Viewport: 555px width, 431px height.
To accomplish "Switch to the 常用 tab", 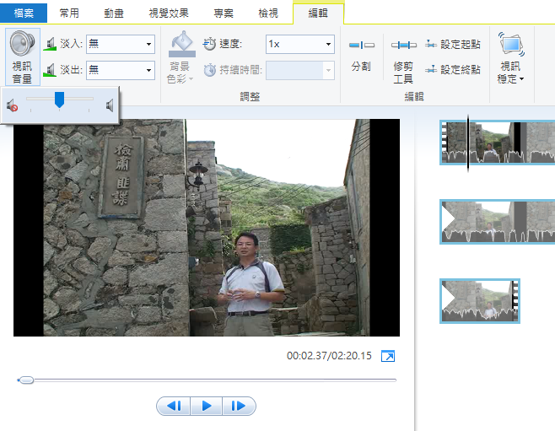I will [69, 13].
